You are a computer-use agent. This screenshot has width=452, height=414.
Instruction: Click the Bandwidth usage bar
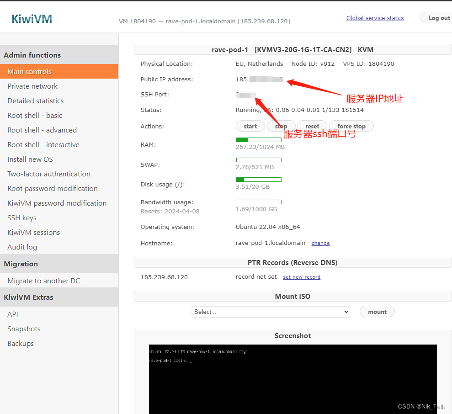259,202
